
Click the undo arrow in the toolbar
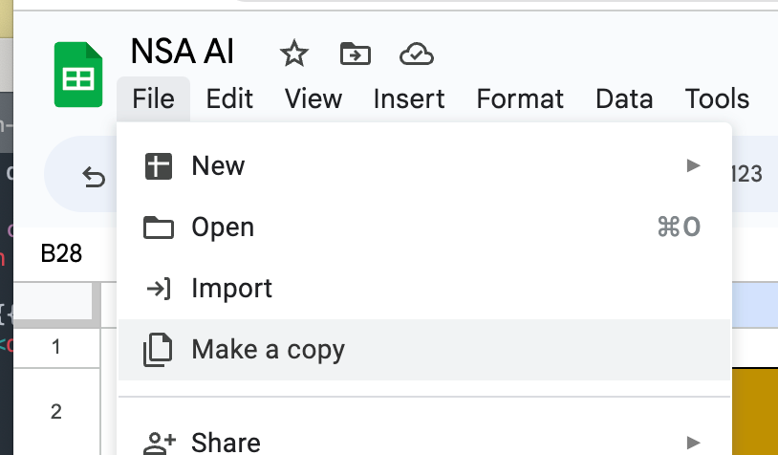click(x=94, y=177)
